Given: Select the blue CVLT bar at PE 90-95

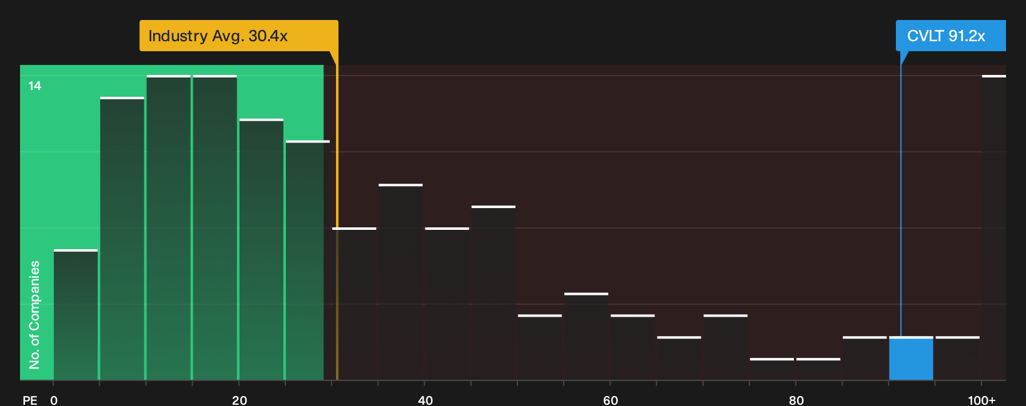Looking at the screenshot, I should pos(911,358).
